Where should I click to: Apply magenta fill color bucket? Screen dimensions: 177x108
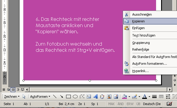pos(124,97)
